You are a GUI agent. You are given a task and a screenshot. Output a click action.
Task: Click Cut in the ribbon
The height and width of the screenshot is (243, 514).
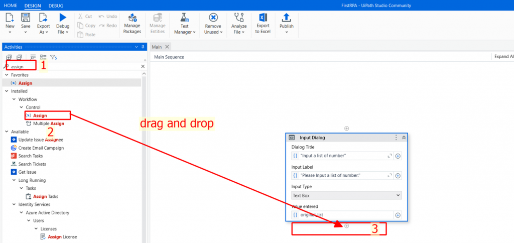tap(85, 17)
